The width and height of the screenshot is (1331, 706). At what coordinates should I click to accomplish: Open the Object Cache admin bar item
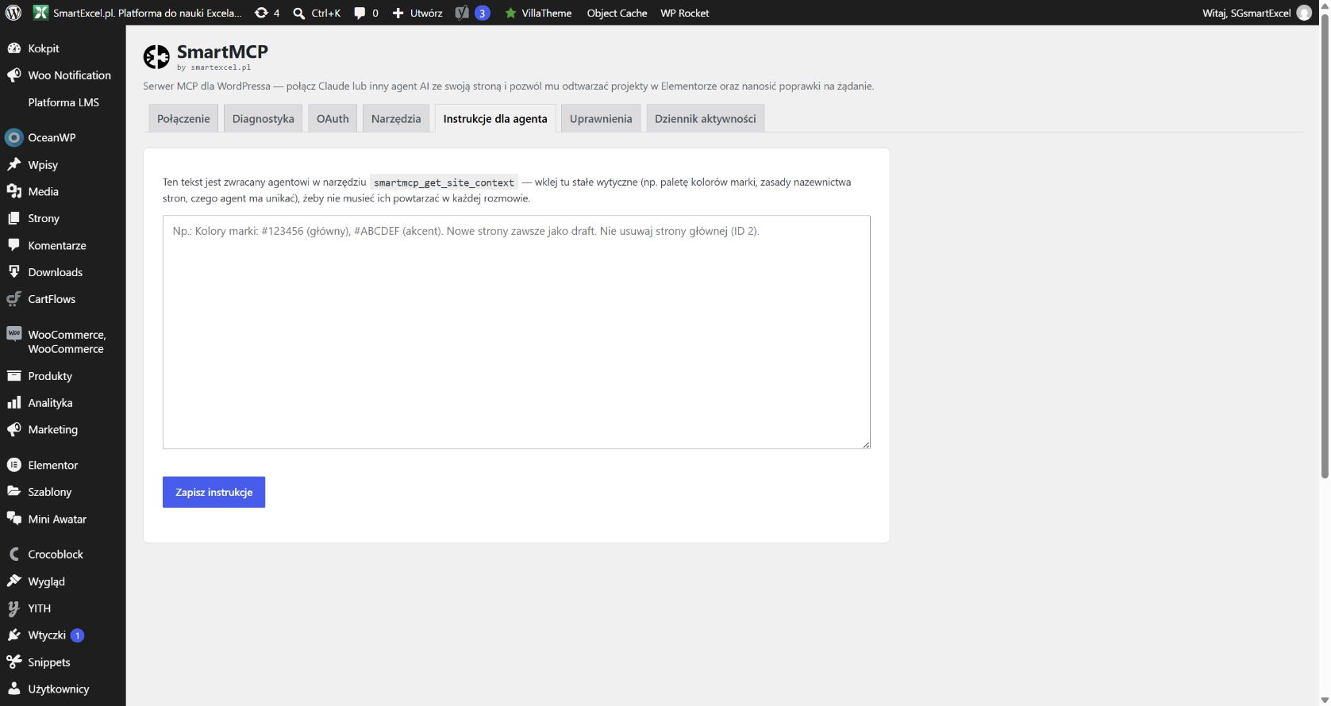(x=617, y=13)
